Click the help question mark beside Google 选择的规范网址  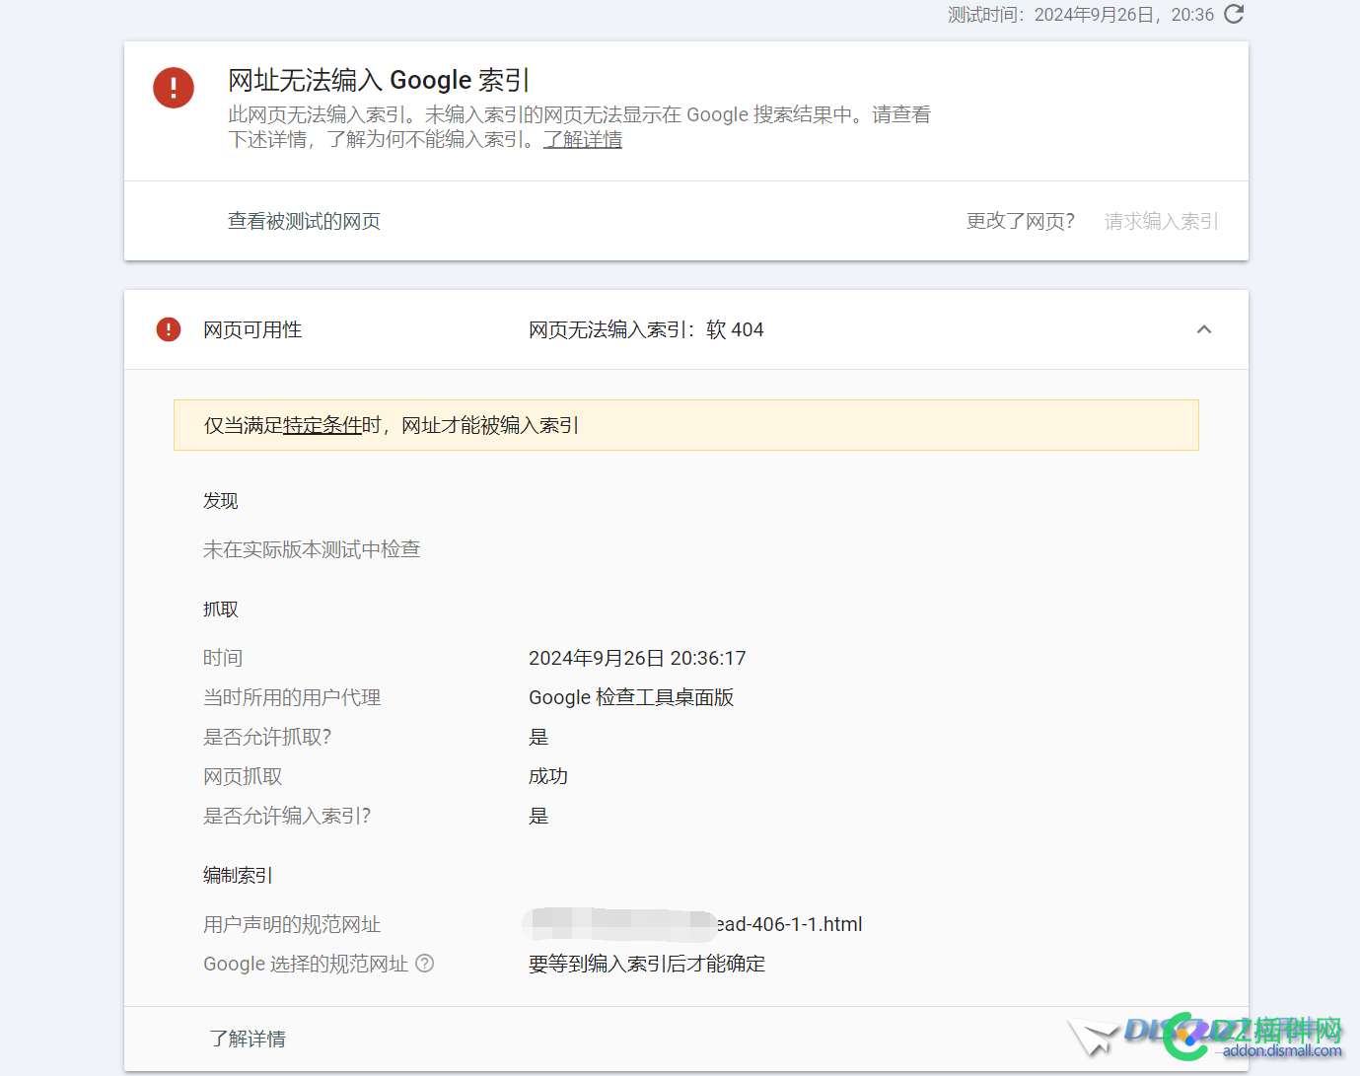tap(425, 964)
